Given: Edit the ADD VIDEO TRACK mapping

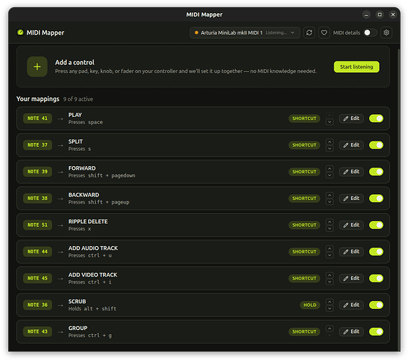Looking at the screenshot, I should [x=351, y=278].
